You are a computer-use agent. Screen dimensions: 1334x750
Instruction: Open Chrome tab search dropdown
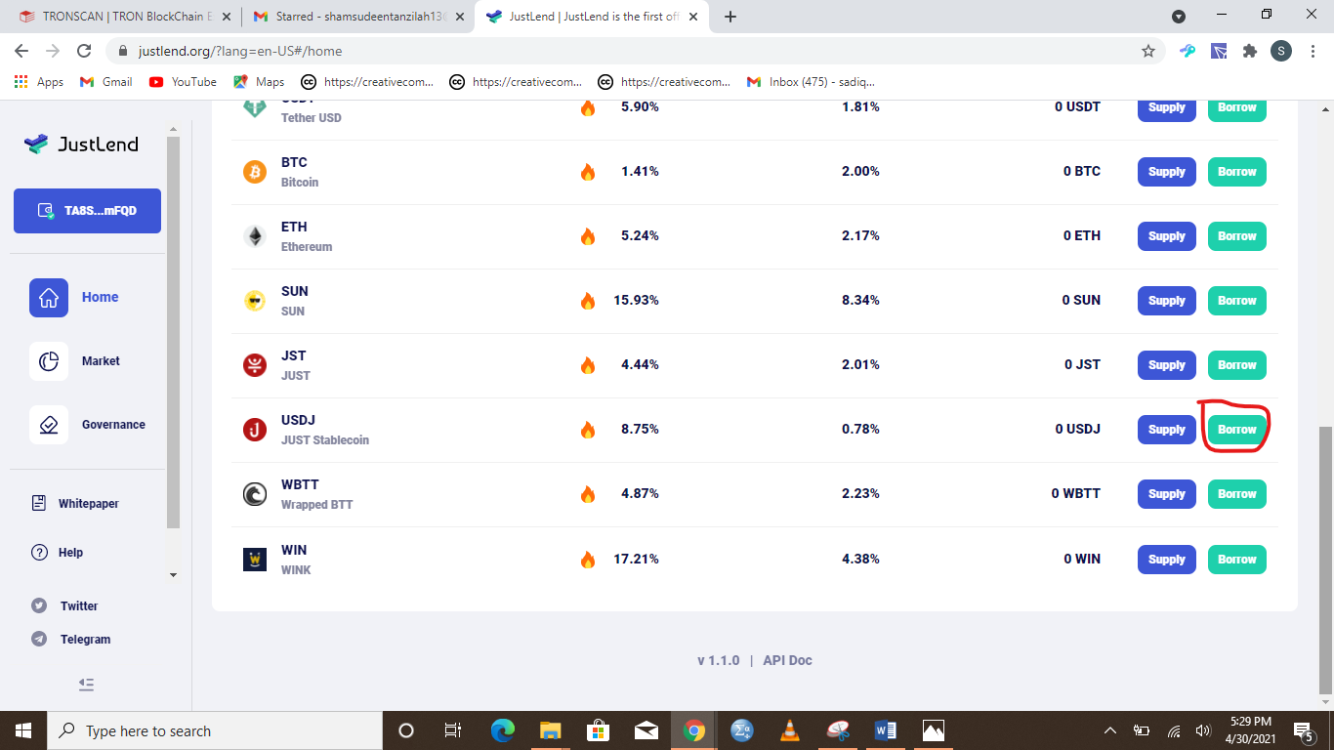tap(1179, 17)
